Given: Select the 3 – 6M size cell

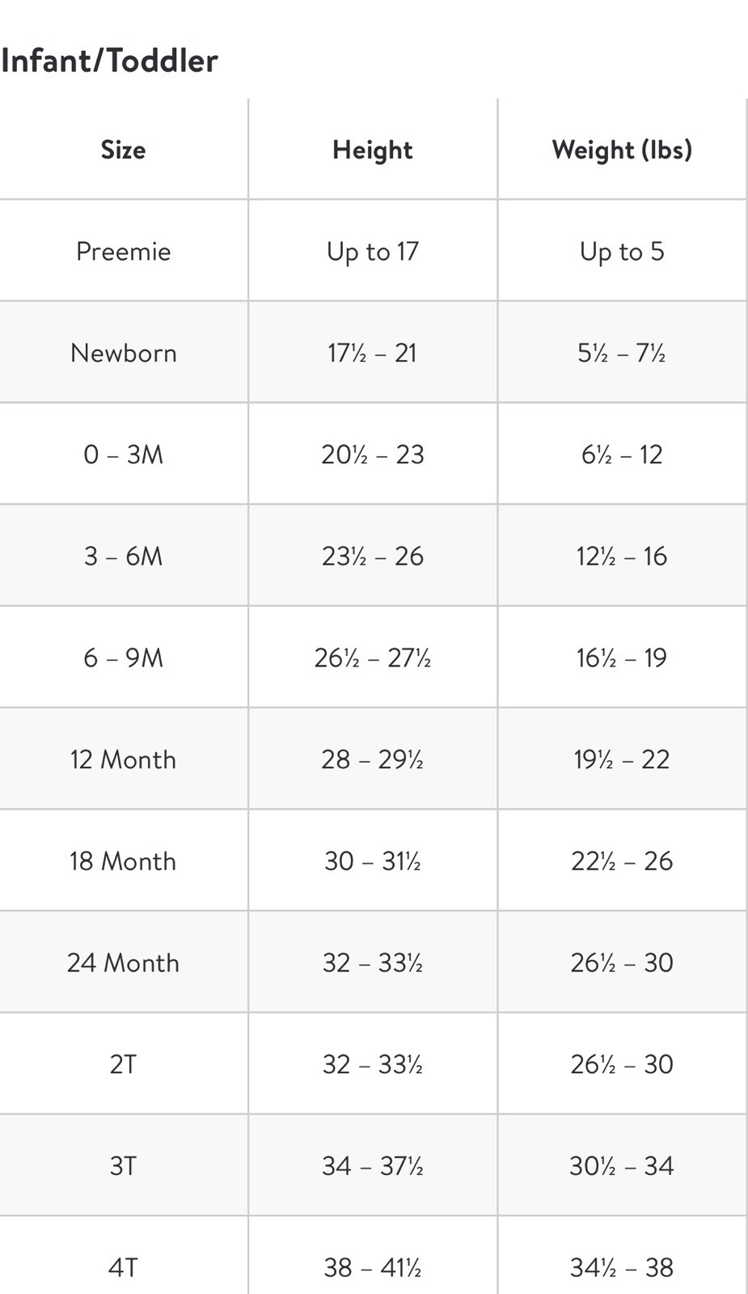Looking at the screenshot, I should pyautogui.click(x=123, y=556).
